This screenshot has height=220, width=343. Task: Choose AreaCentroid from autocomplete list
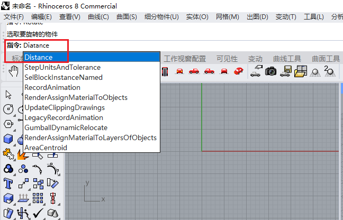[x=92, y=148]
